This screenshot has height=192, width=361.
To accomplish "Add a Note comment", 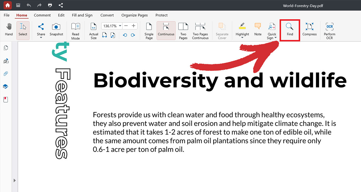I will (x=258, y=30).
